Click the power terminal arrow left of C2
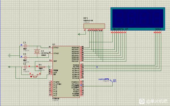Image resolution: width=170 pixels, height=106 pixels. click(9, 67)
